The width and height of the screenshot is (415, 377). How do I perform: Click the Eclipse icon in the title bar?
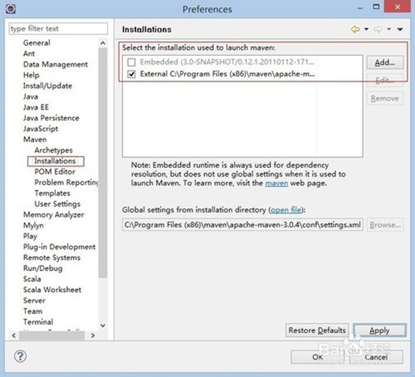tap(11, 9)
